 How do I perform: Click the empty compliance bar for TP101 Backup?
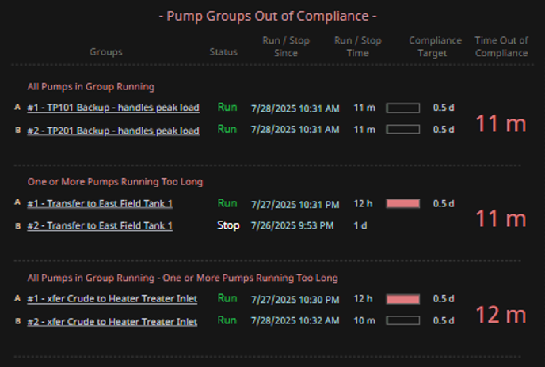pos(402,108)
